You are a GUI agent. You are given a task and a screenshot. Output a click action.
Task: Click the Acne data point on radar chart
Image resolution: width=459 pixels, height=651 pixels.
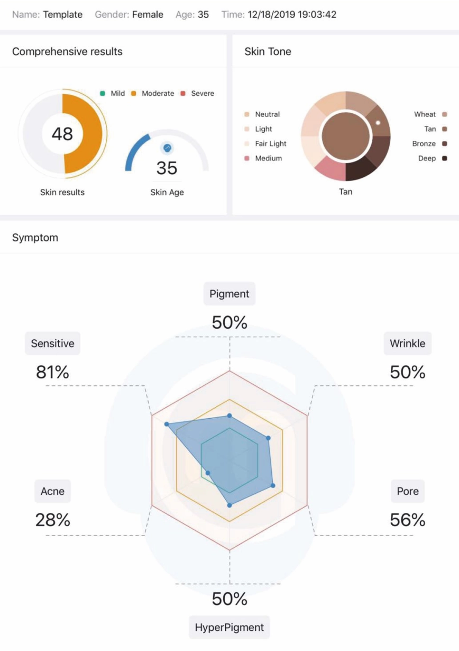208,473
